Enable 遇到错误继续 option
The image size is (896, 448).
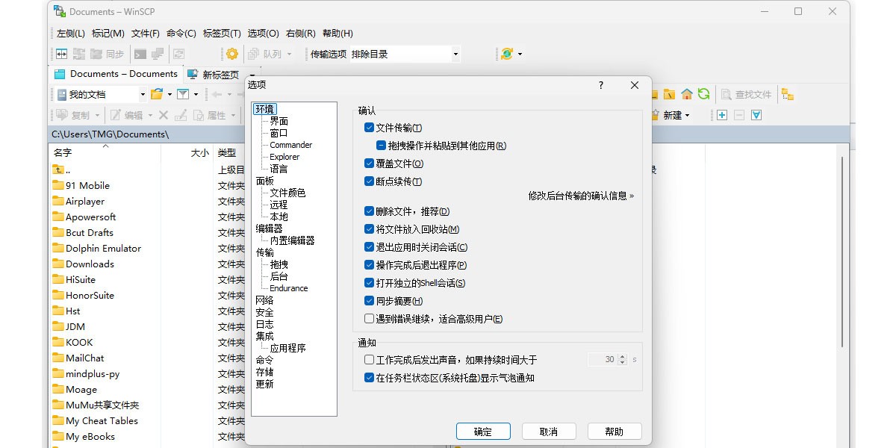(x=369, y=318)
